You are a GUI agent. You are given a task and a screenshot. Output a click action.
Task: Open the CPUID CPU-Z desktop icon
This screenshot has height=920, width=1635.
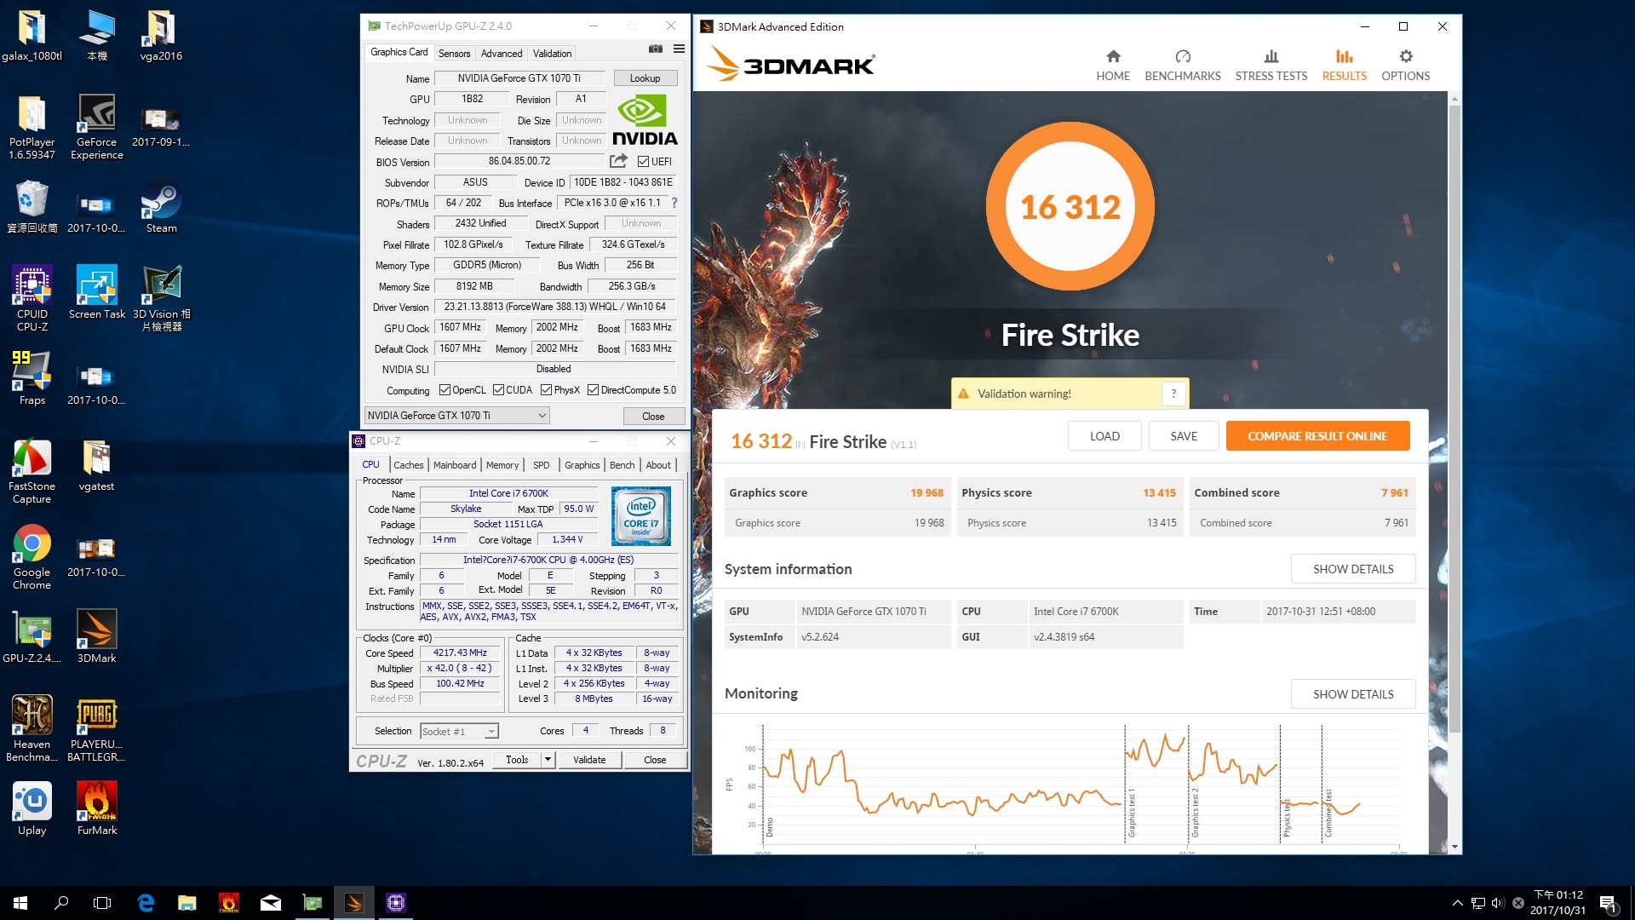[32, 297]
